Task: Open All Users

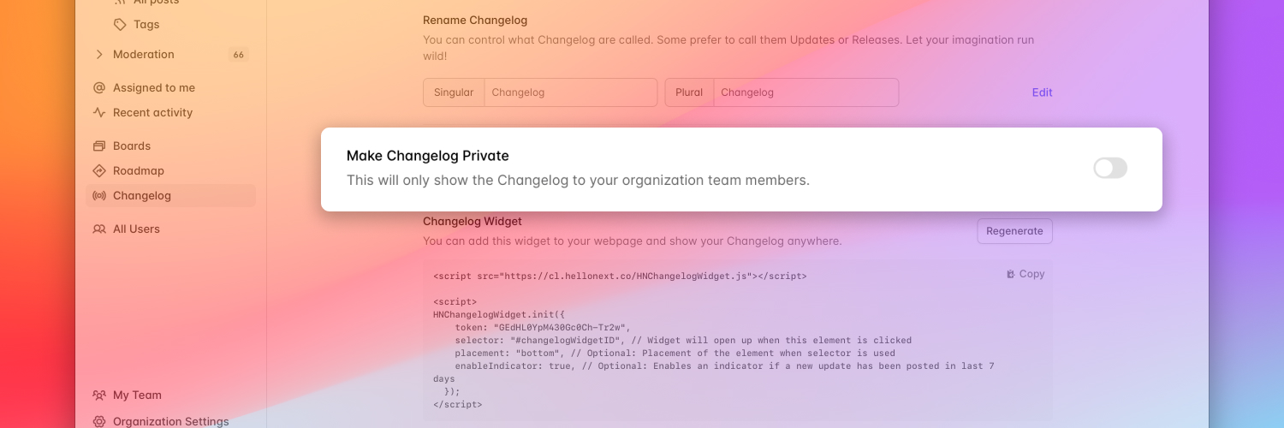Action: point(137,229)
